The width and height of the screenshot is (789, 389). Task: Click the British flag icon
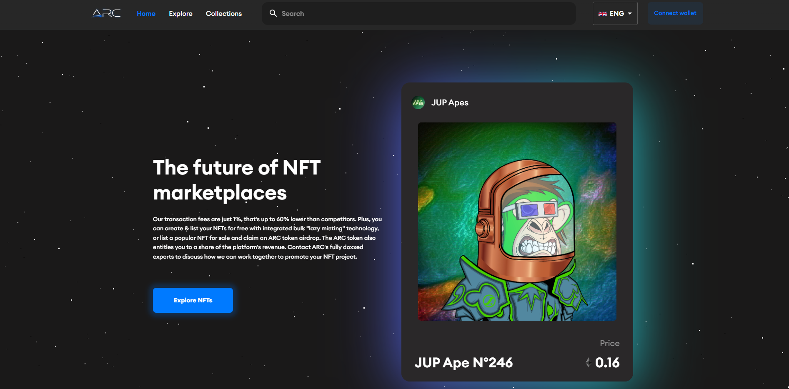tap(603, 13)
